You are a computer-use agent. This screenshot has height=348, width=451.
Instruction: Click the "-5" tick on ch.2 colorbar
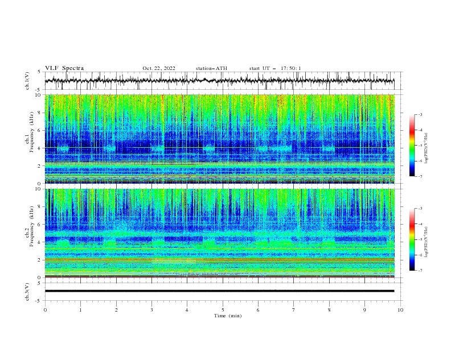pos(420,239)
